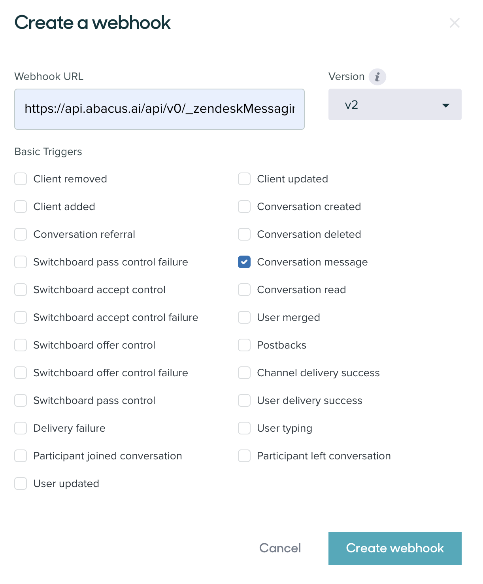
Task: Enable the Client updated trigger
Action: (244, 179)
